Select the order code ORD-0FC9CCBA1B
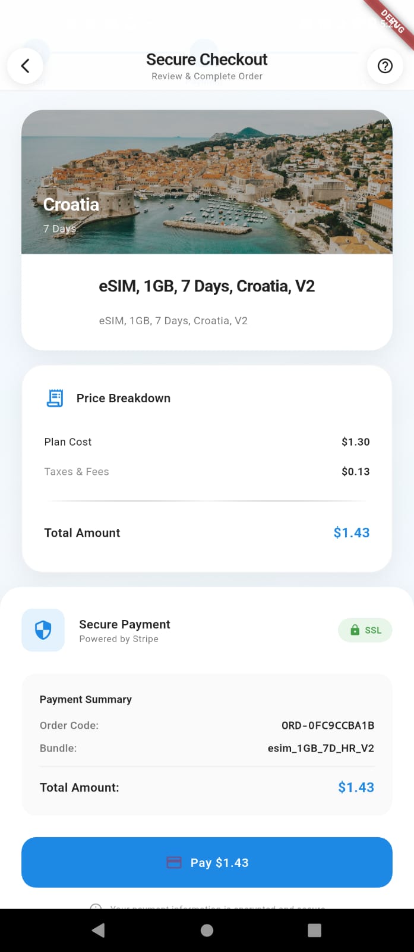Image resolution: width=414 pixels, height=952 pixels. click(x=327, y=725)
